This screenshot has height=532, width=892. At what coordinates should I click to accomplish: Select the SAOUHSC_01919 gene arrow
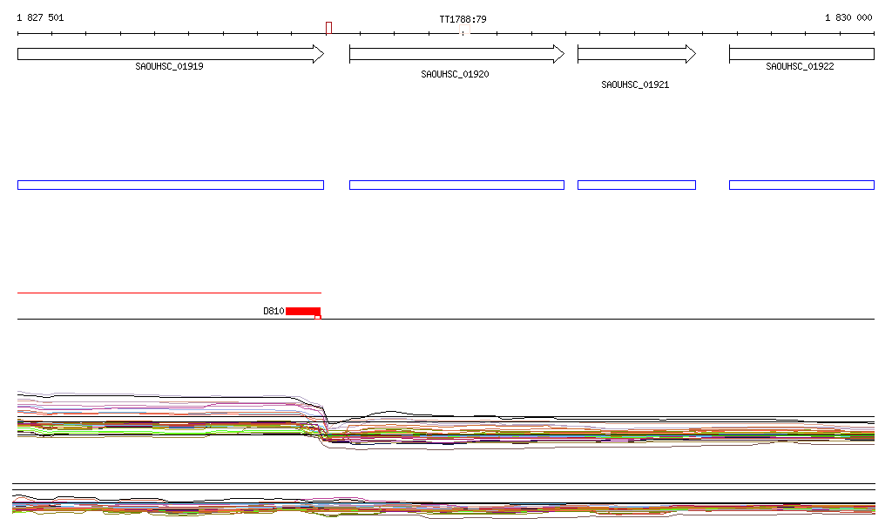tap(171, 54)
